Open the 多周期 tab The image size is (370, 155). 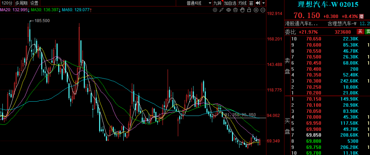click(x=21, y=3)
